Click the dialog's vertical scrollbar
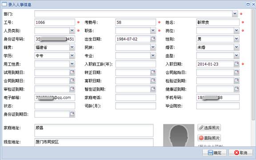The image size is (256, 160). pos(253,64)
